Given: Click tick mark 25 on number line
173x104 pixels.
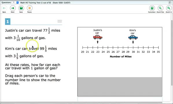Looking at the screenshot, I should pyautogui.click(x=108, y=48).
